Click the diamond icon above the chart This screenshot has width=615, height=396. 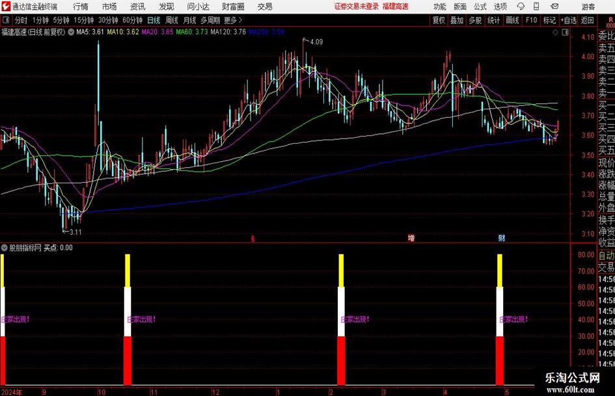[x=555, y=33]
